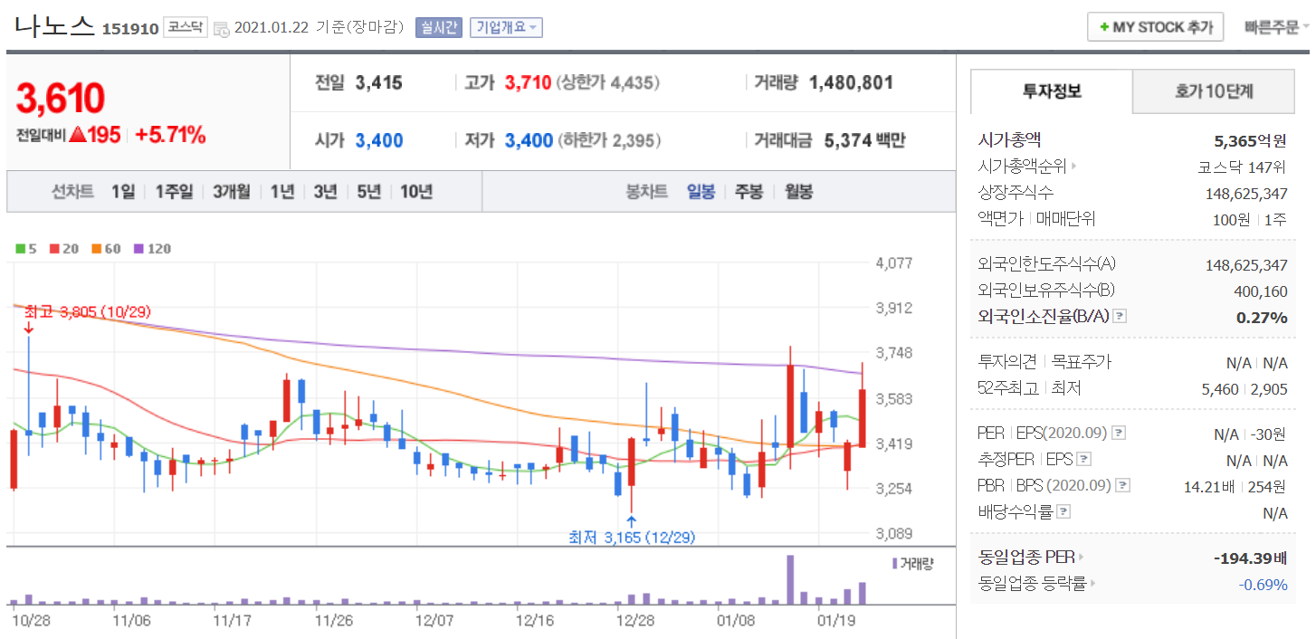The image size is (1316, 639).
Task: Select the 투자정보 tab
Action: click(1052, 91)
